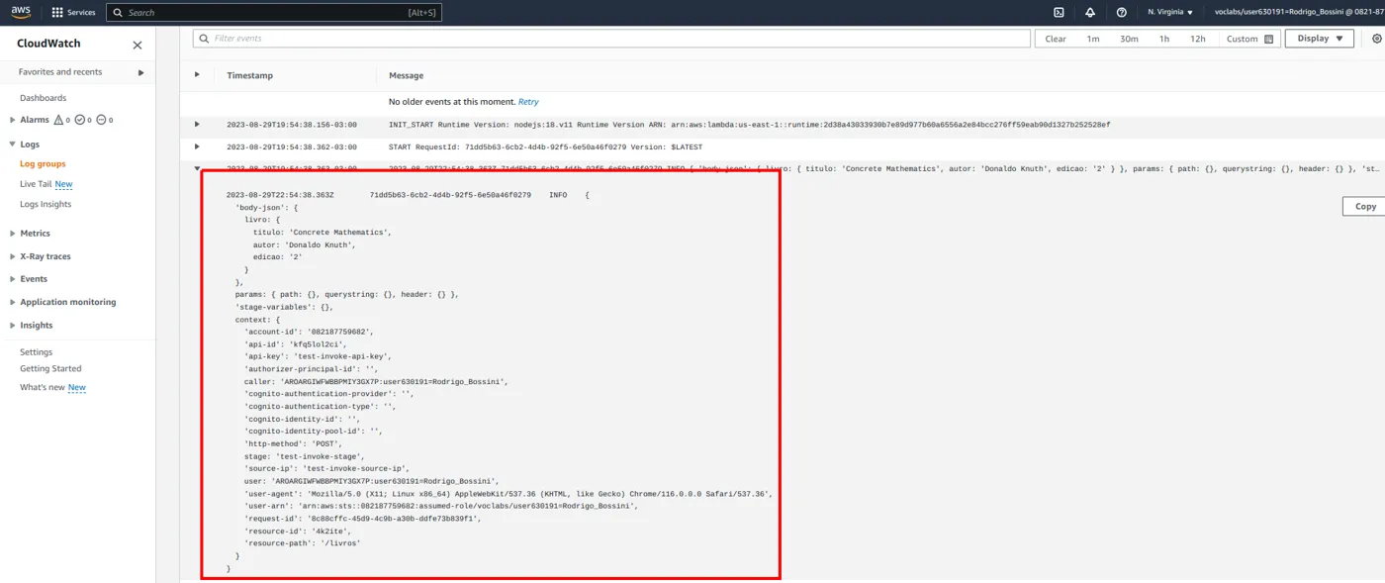Click the Timestamp column header
Screen dimensions: 1385x583
point(249,75)
